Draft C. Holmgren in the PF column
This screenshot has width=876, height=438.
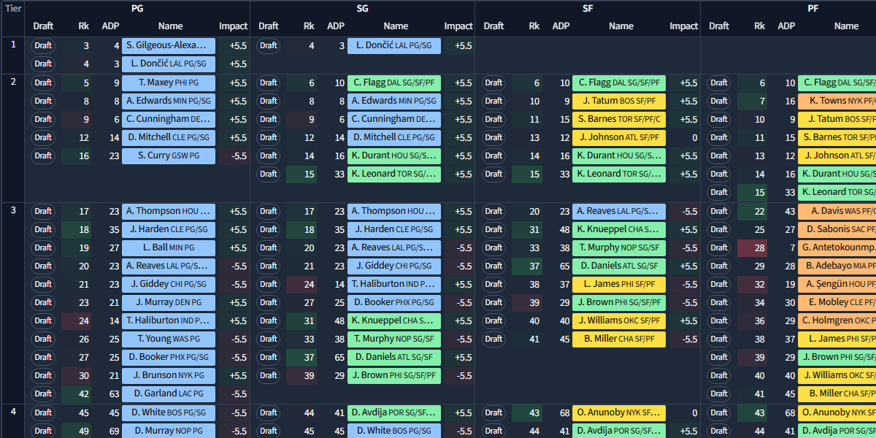(719, 321)
